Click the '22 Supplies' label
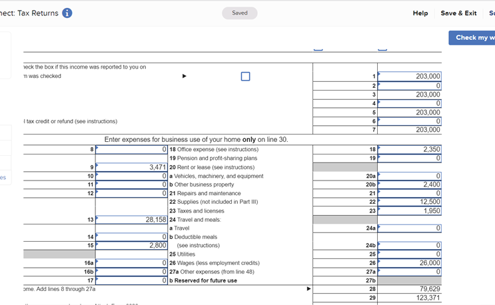Screen dimensions: 495x305 click(x=213, y=202)
